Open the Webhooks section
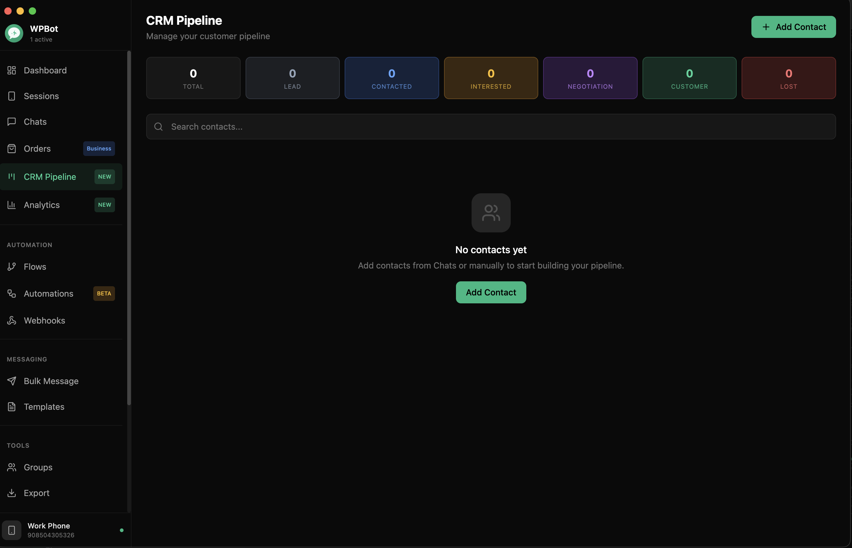The width and height of the screenshot is (852, 548). [x=44, y=320]
